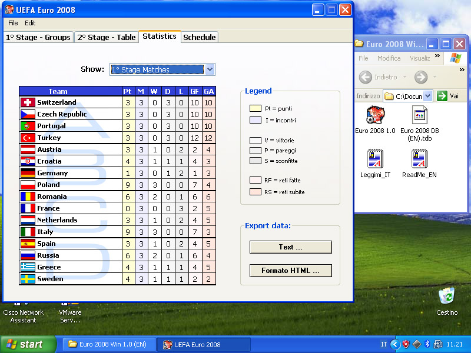Image resolution: width=471 pixels, height=353 pixels.
Task: Select the ReadMe_EN document icon
Action: (x=419, y=159)
